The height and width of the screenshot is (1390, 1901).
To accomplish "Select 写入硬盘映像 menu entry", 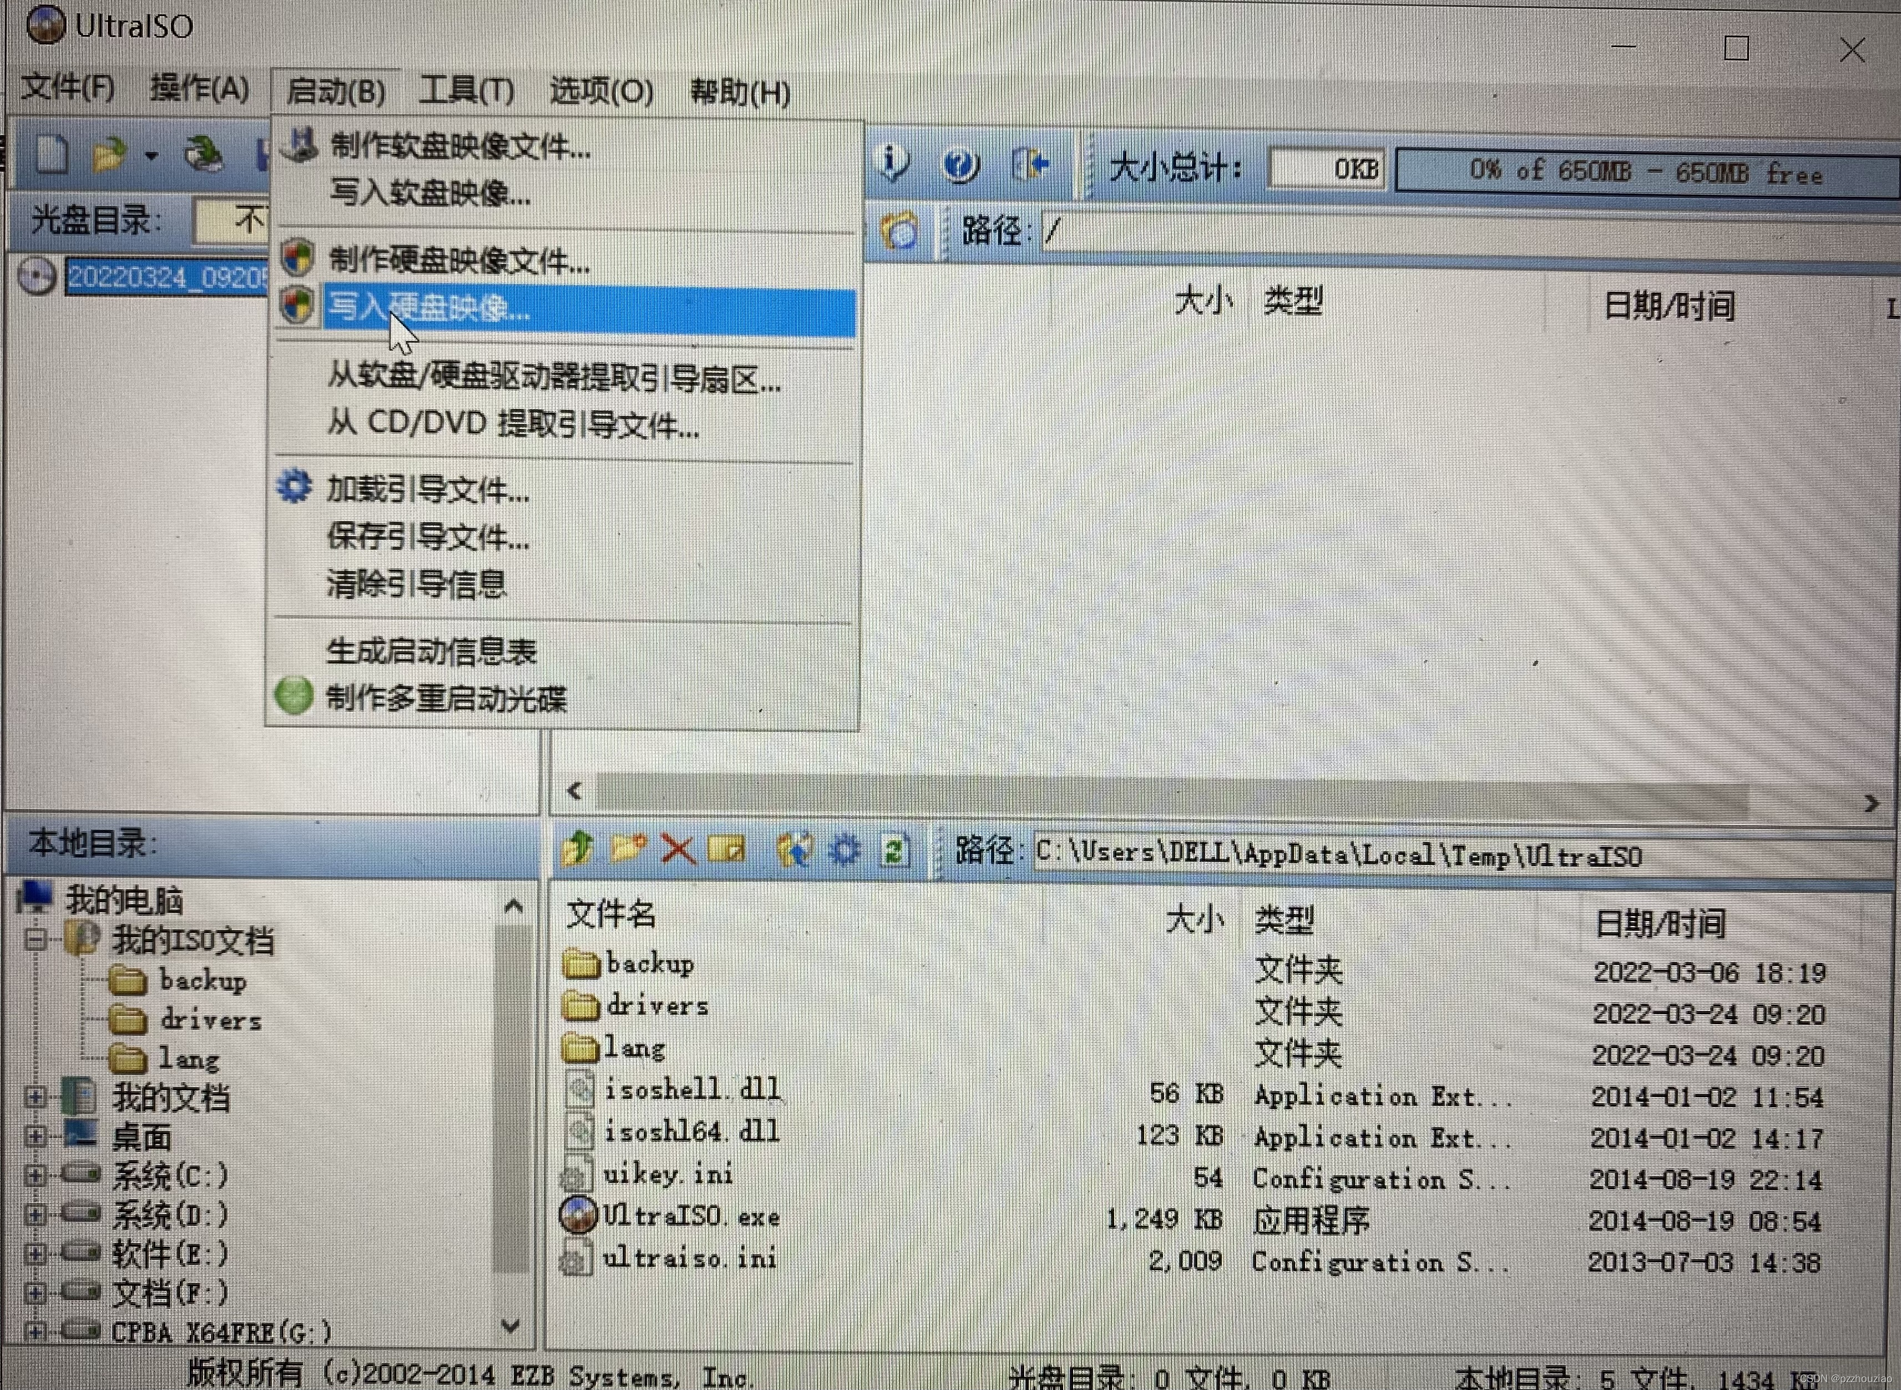I will 429,308.
